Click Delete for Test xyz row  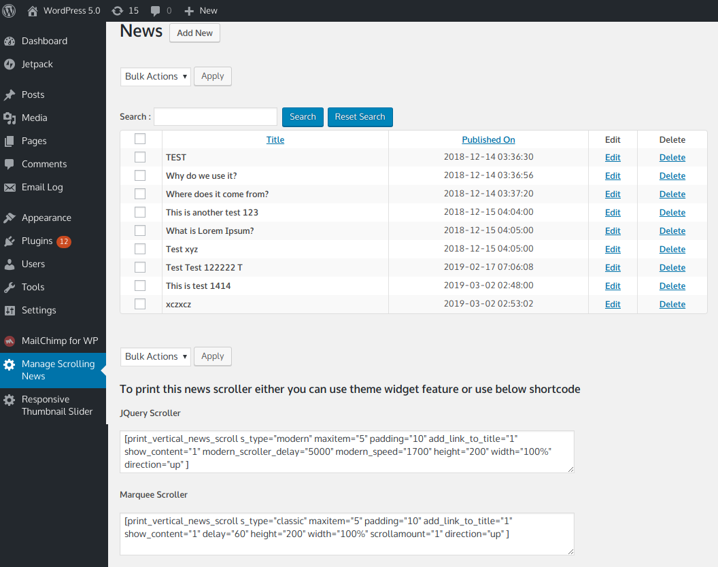pos(672,249)
